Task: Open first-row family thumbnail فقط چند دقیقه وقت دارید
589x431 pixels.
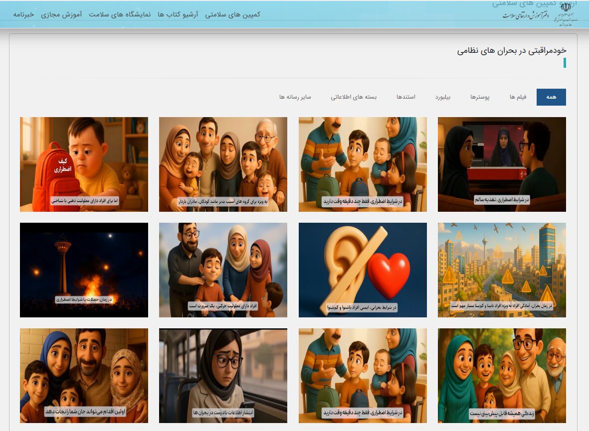Action: click(363, 164)
